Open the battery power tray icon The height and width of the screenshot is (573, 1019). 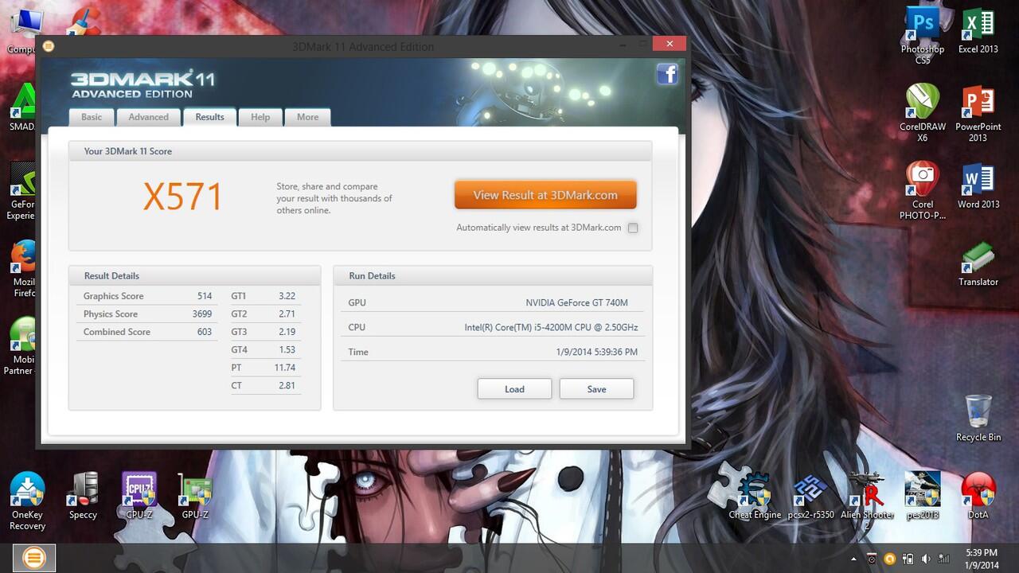pos(908,559)
